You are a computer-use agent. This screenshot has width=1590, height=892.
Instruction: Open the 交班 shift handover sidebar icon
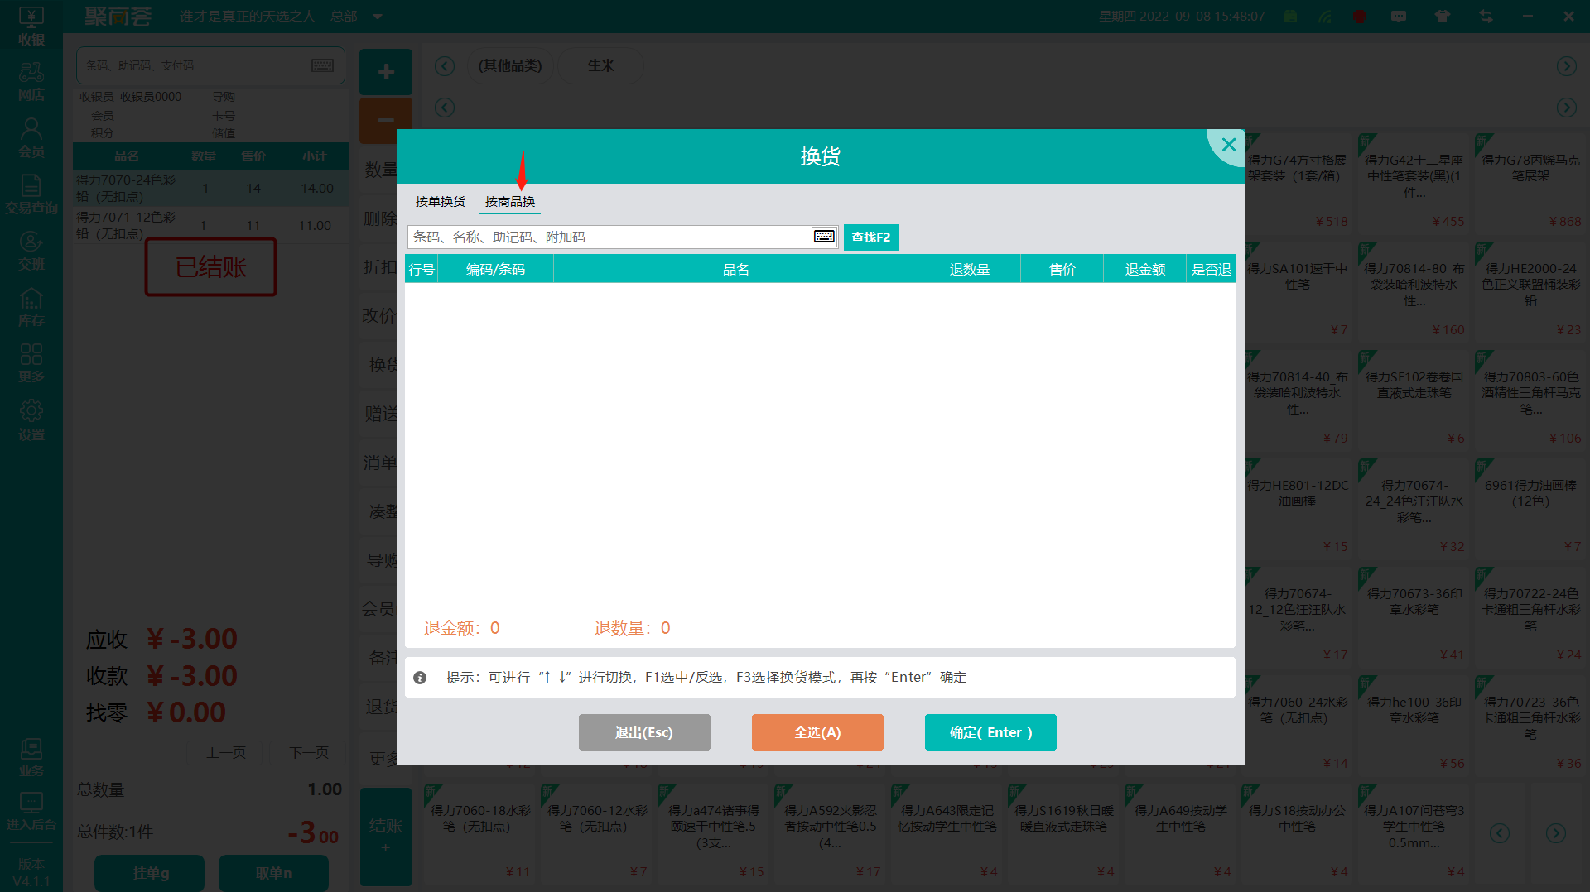tap(31, 250)
